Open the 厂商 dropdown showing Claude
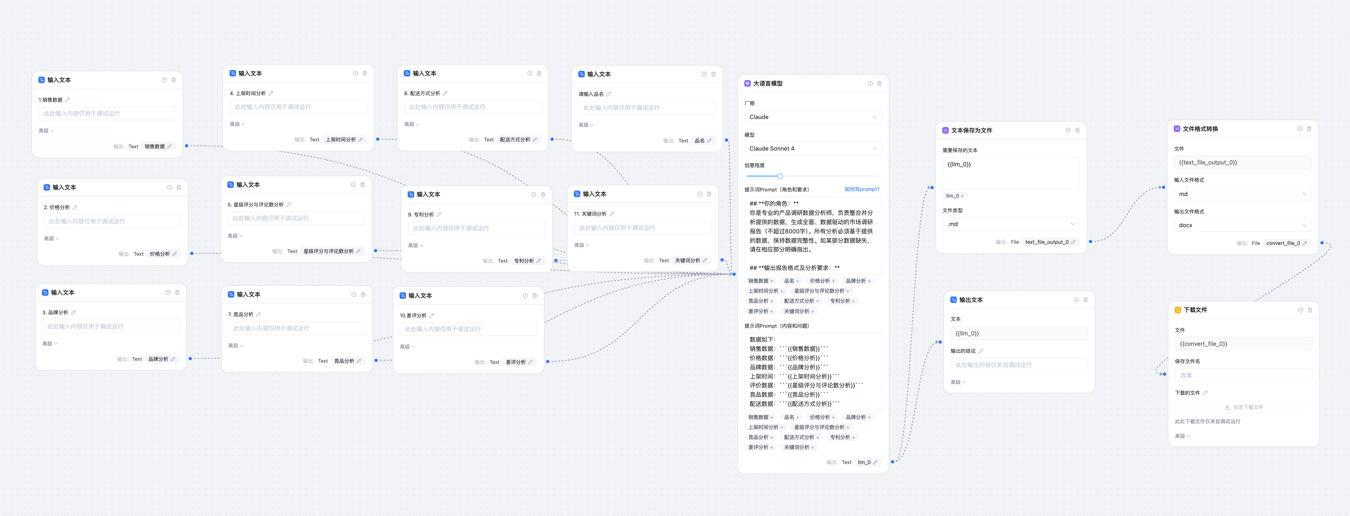Viewport: 1350px width, 516px height. [x=812, y=117]
